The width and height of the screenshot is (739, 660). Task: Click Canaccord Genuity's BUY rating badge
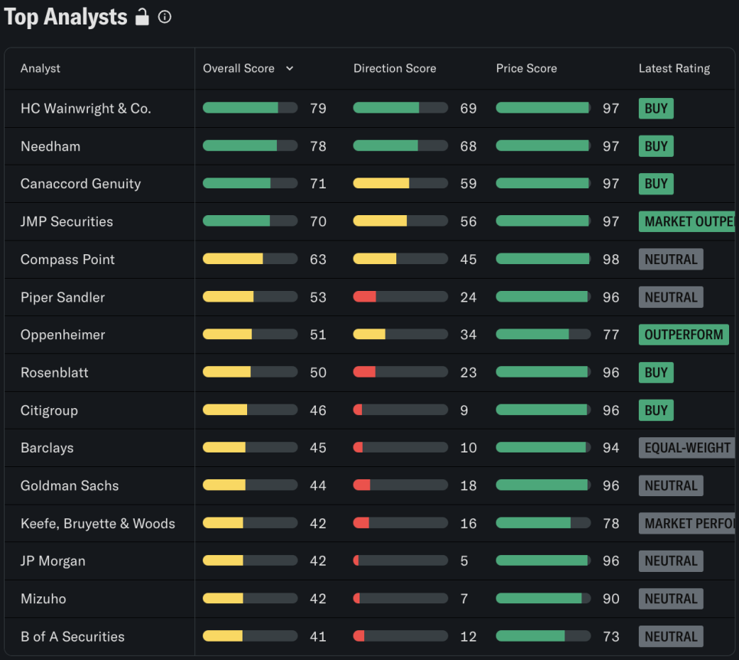pyautogui.click(x=656, y=184)
